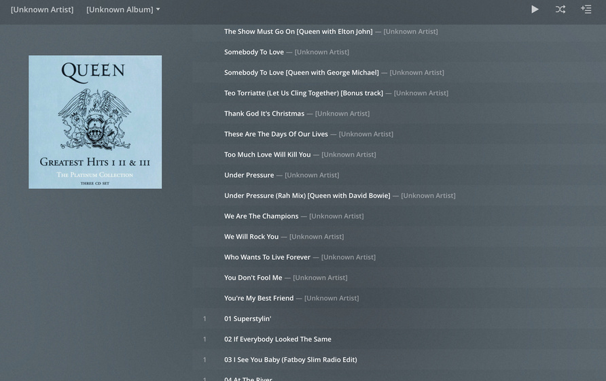Shuffle the album tracks
The image size is (606, 381).
(560, 10)
